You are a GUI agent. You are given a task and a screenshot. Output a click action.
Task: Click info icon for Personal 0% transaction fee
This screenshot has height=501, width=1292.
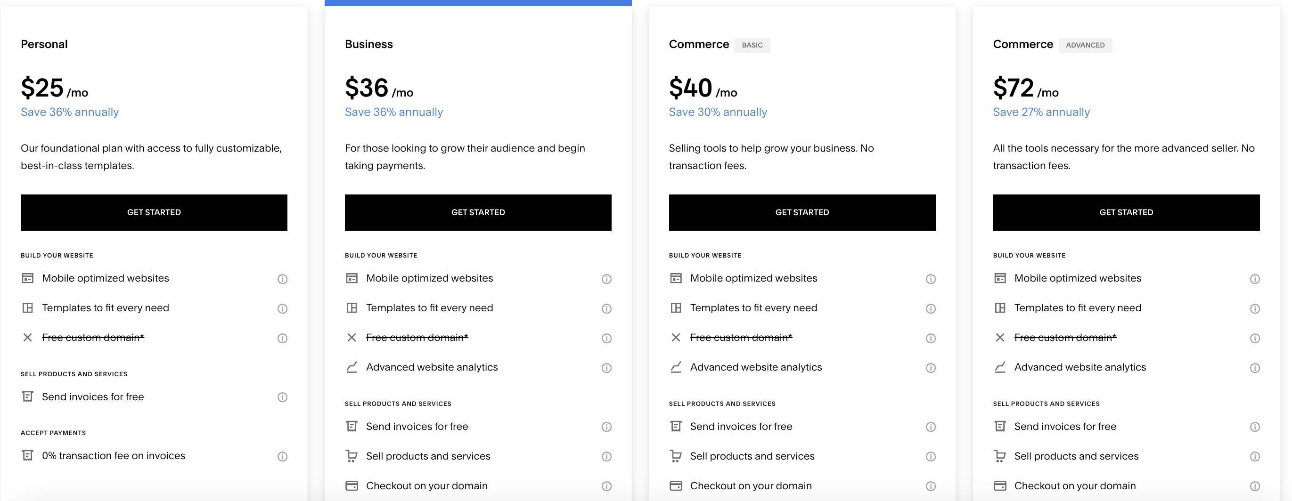(282, 456)
